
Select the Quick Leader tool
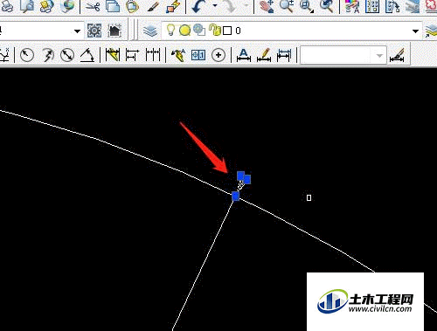(178, 55)
